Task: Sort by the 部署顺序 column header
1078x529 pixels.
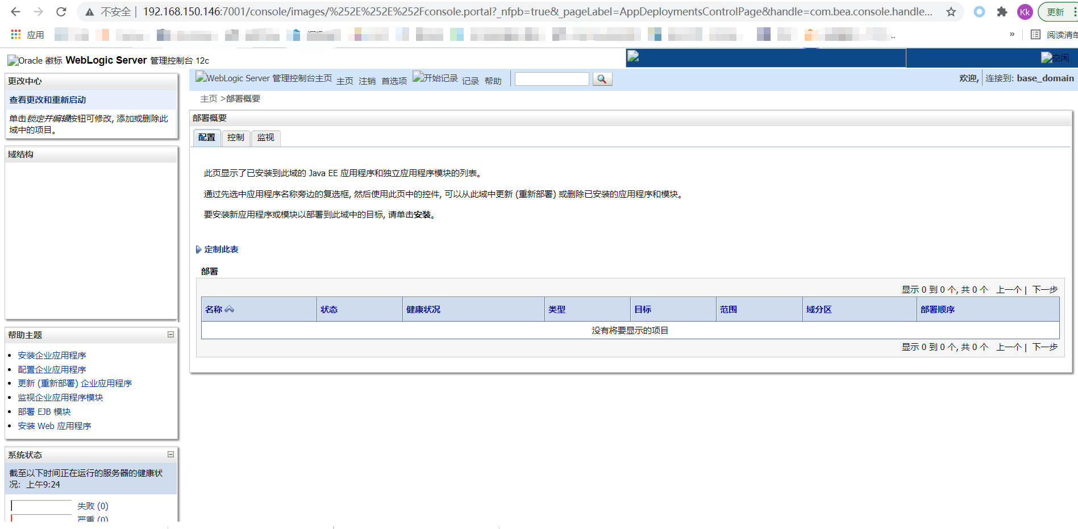Action: point(938,309)
